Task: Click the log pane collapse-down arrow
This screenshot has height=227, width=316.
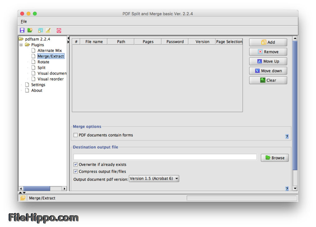Action: [24, 193]
